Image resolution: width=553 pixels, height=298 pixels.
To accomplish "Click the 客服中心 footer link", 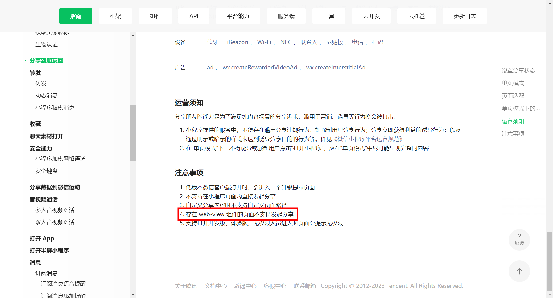I will (275, 286).
